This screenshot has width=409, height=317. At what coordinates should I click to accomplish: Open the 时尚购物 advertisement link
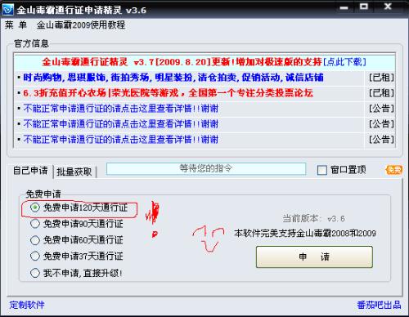click(173, 78)
